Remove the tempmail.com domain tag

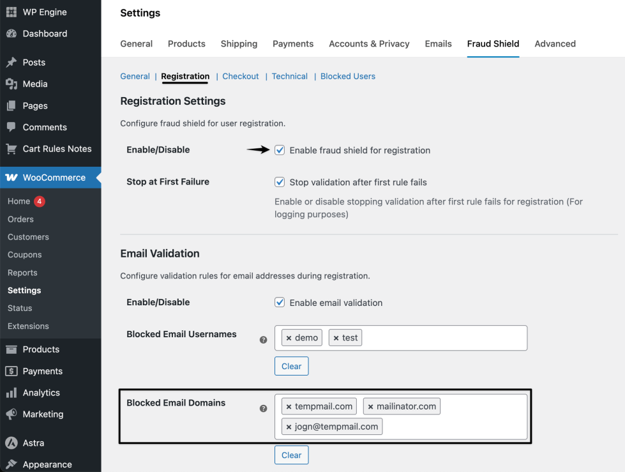[x=289, y=406]
